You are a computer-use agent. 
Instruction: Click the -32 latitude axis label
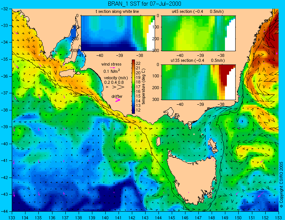coord(5,9)
